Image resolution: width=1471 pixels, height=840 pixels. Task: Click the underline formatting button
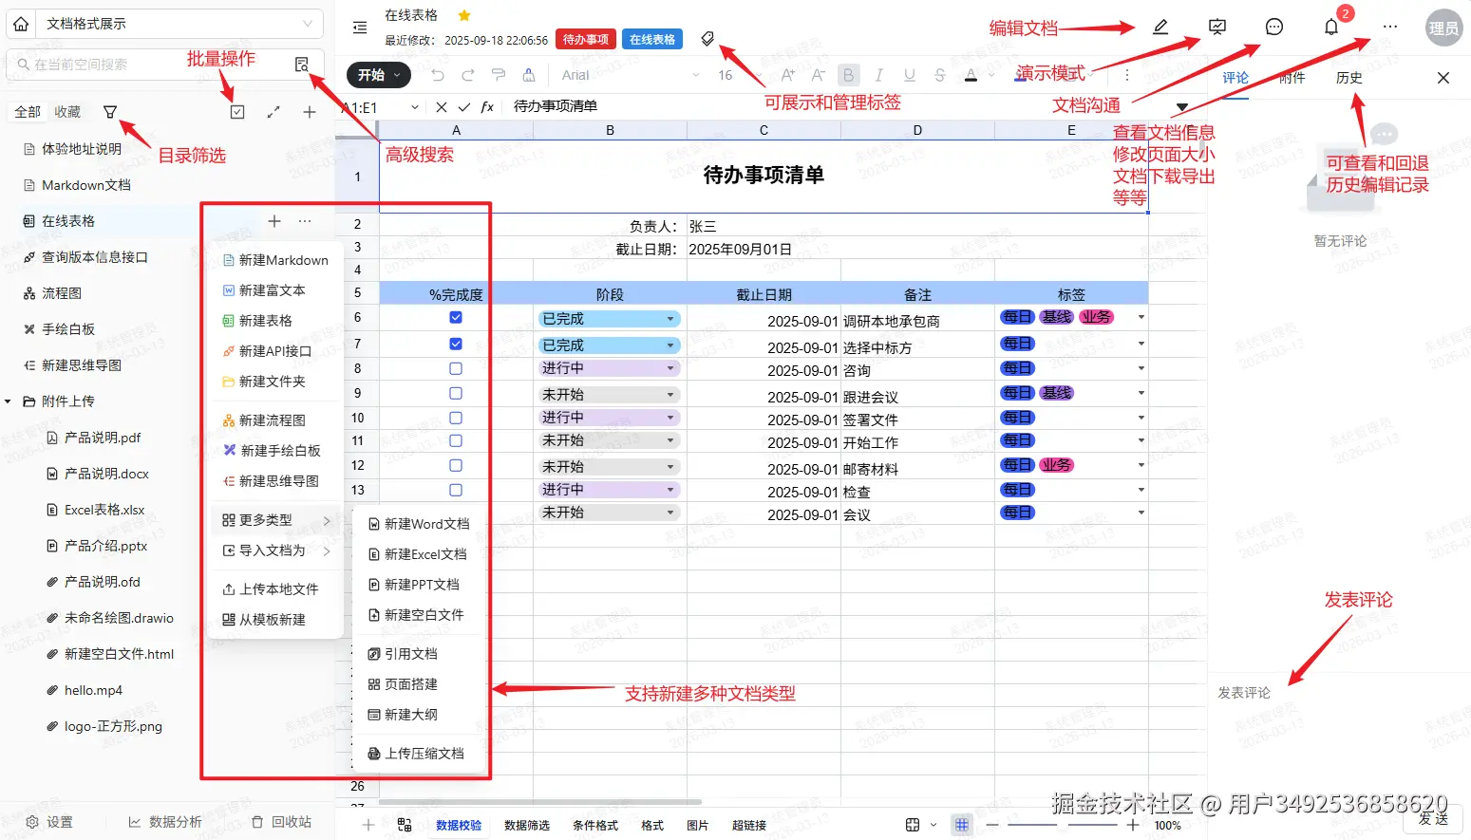tap(910, 75)
